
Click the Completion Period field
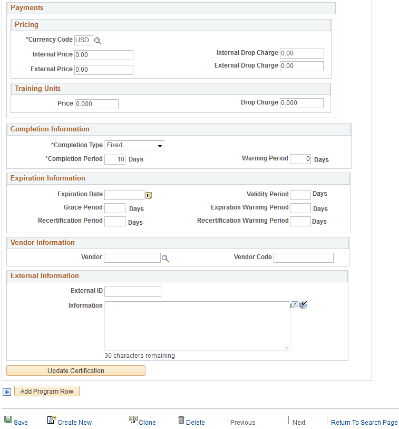(x=115, y=159)
